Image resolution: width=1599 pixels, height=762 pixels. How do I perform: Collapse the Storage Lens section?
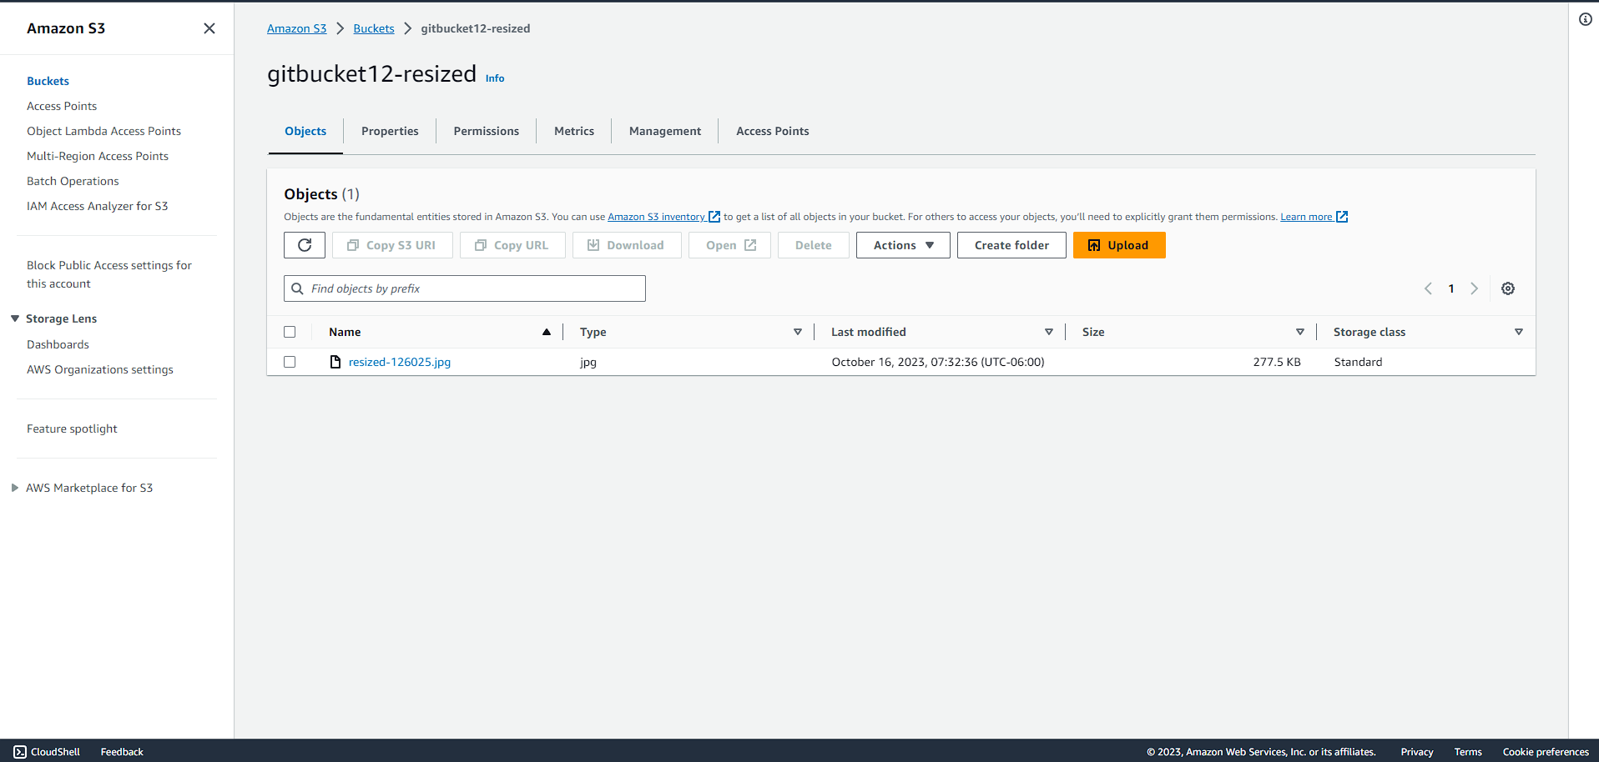[x=15, y=318]
